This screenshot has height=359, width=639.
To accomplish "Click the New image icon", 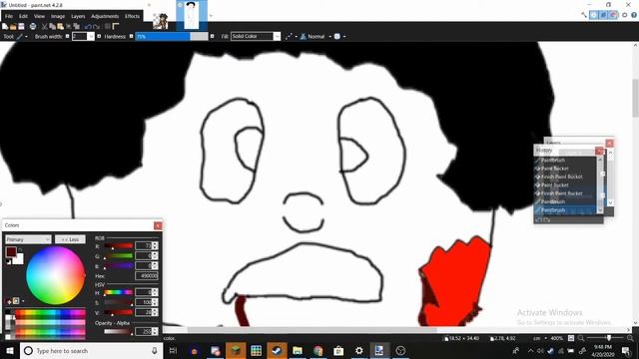I will [5, 27].
